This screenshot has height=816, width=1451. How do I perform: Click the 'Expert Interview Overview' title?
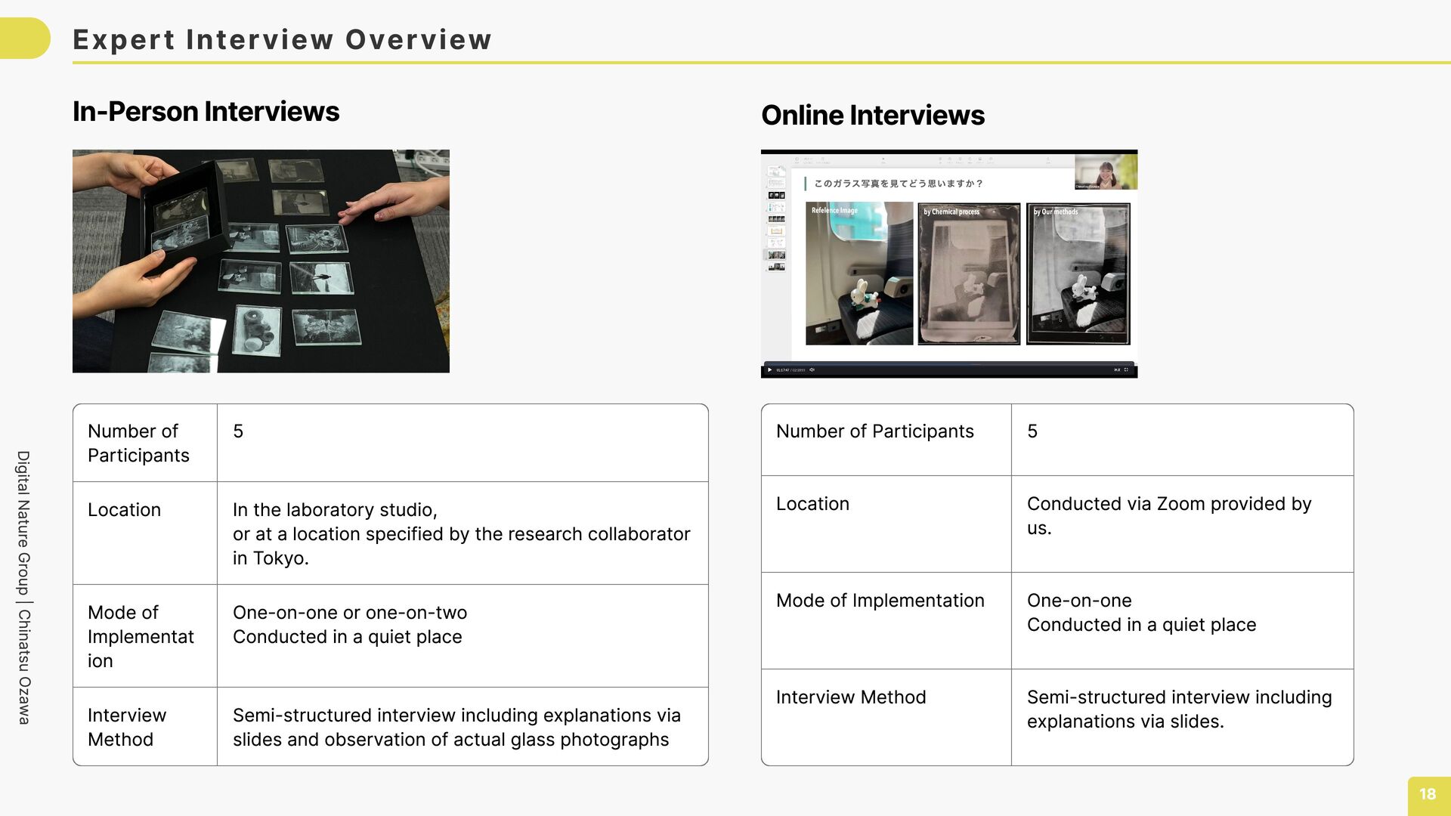point(282,39)
